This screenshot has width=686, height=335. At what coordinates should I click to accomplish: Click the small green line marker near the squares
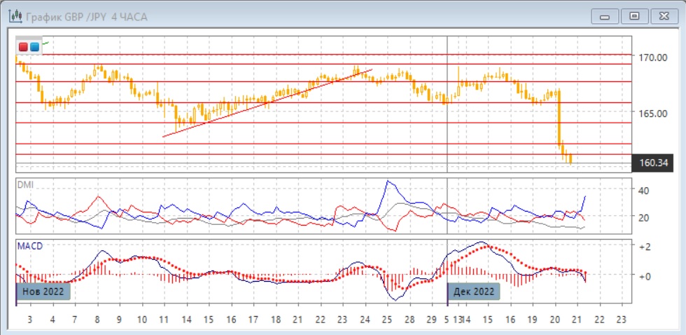(x=45, y=43)
